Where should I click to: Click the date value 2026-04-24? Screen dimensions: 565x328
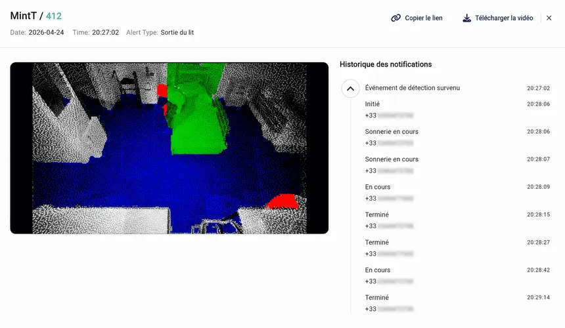pos(46,32)
